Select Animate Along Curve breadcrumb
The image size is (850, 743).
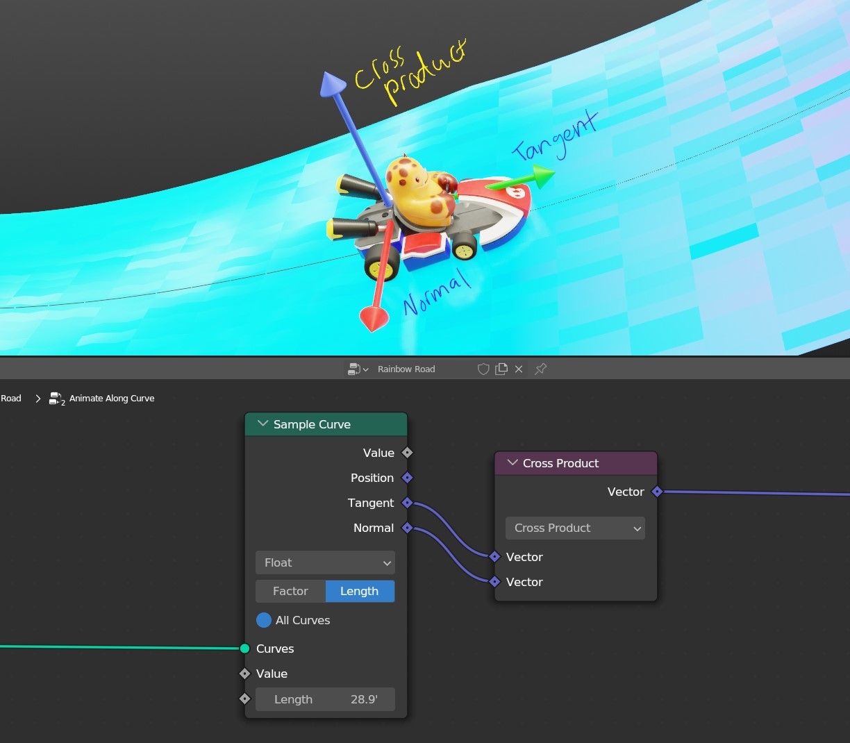click(x=112, y=399)
